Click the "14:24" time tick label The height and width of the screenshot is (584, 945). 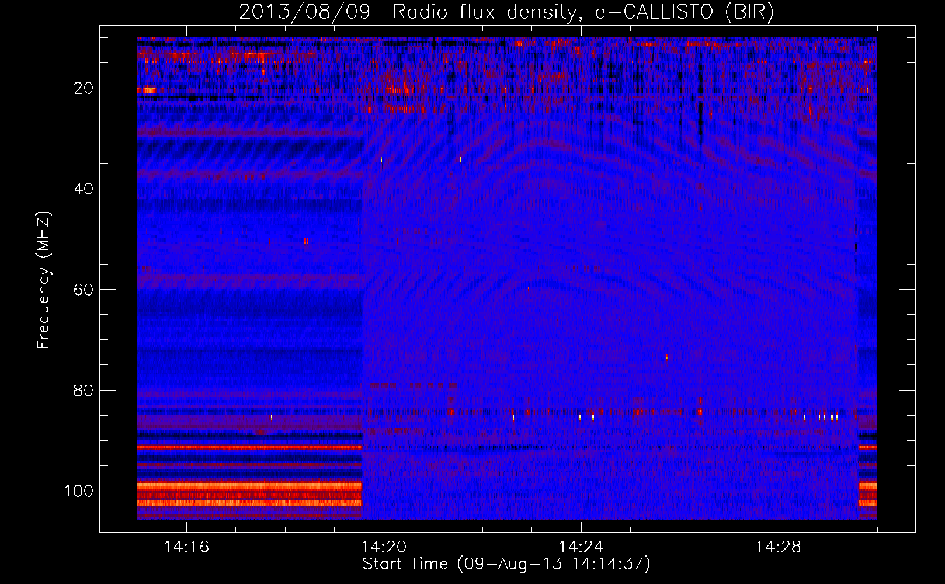coord(581,547)
